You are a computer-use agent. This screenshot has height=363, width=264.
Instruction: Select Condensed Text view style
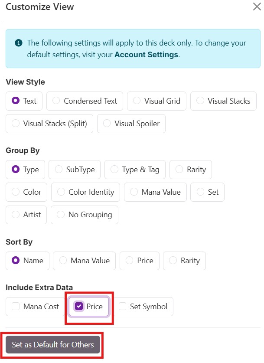(x=85, y=101)
